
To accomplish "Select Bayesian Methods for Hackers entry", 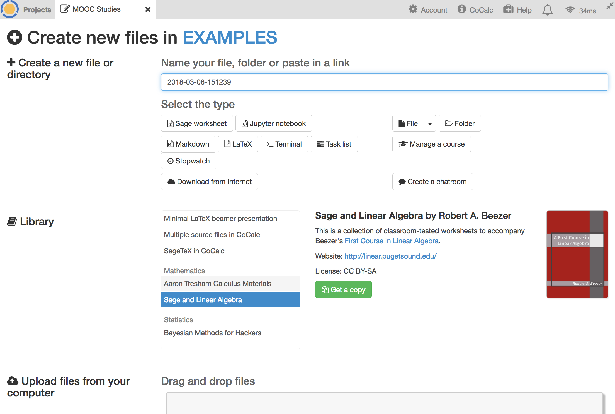I will (212, 333).
